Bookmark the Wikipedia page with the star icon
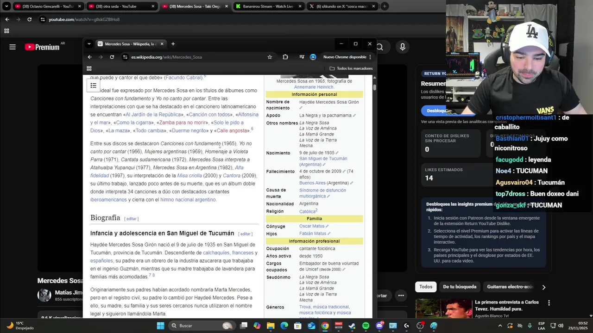Image resolution: width=593 pixels, height=333 pixels. click(x=270, y=57)
